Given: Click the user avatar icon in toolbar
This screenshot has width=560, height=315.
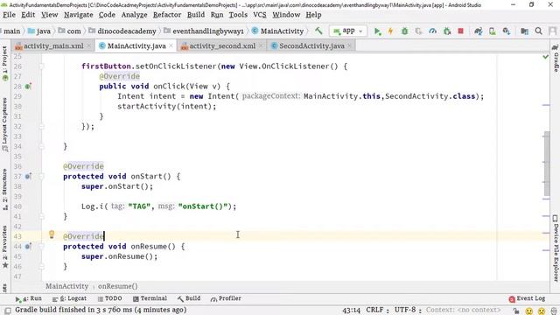Looking at the screenshot, I should coord(552,31).
